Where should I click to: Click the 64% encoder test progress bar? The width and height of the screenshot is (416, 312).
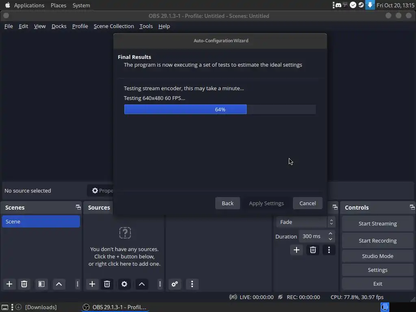tap(220, 109)
